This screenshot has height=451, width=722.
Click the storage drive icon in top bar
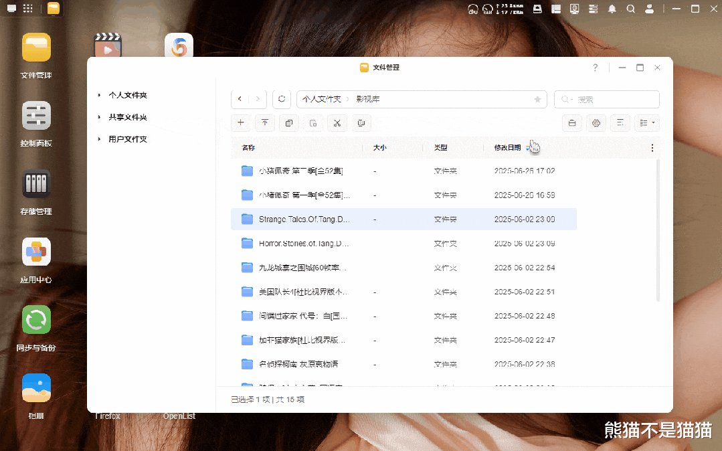click(x=537, y=9)
